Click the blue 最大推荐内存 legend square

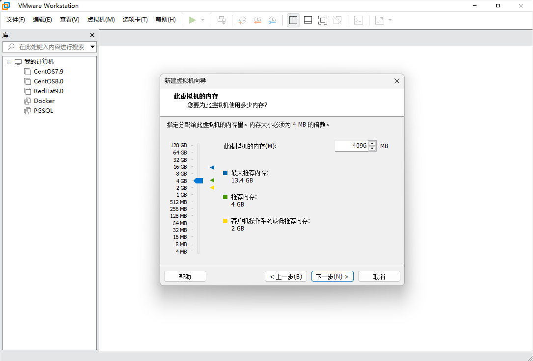click(225, 173)
